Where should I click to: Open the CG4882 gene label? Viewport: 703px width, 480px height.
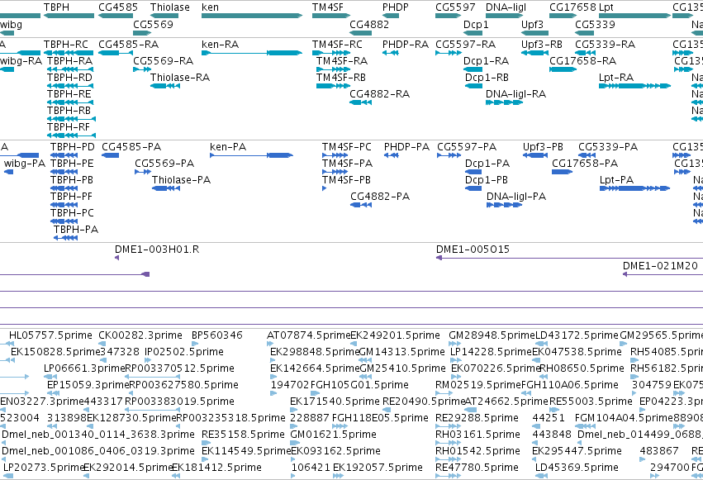(x=369, y=24)
